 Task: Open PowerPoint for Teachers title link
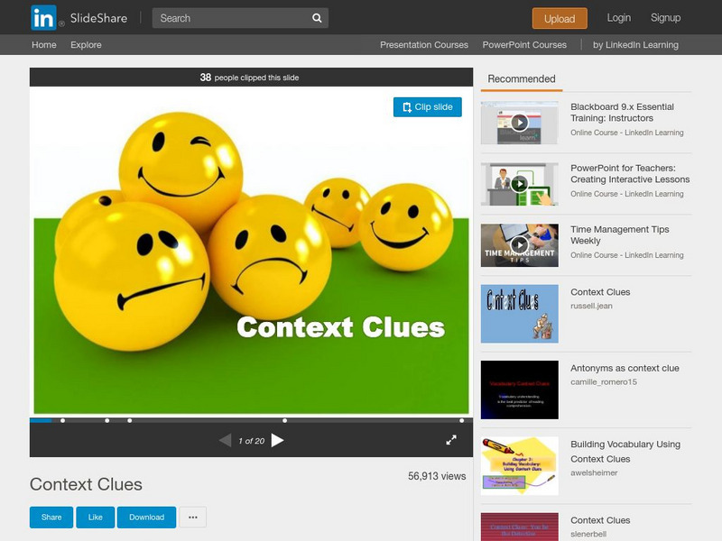point(630,173)
